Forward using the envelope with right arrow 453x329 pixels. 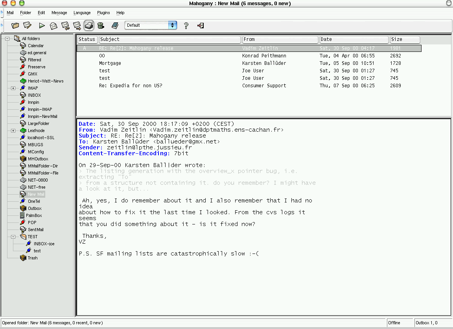click(x=77, y=26)
